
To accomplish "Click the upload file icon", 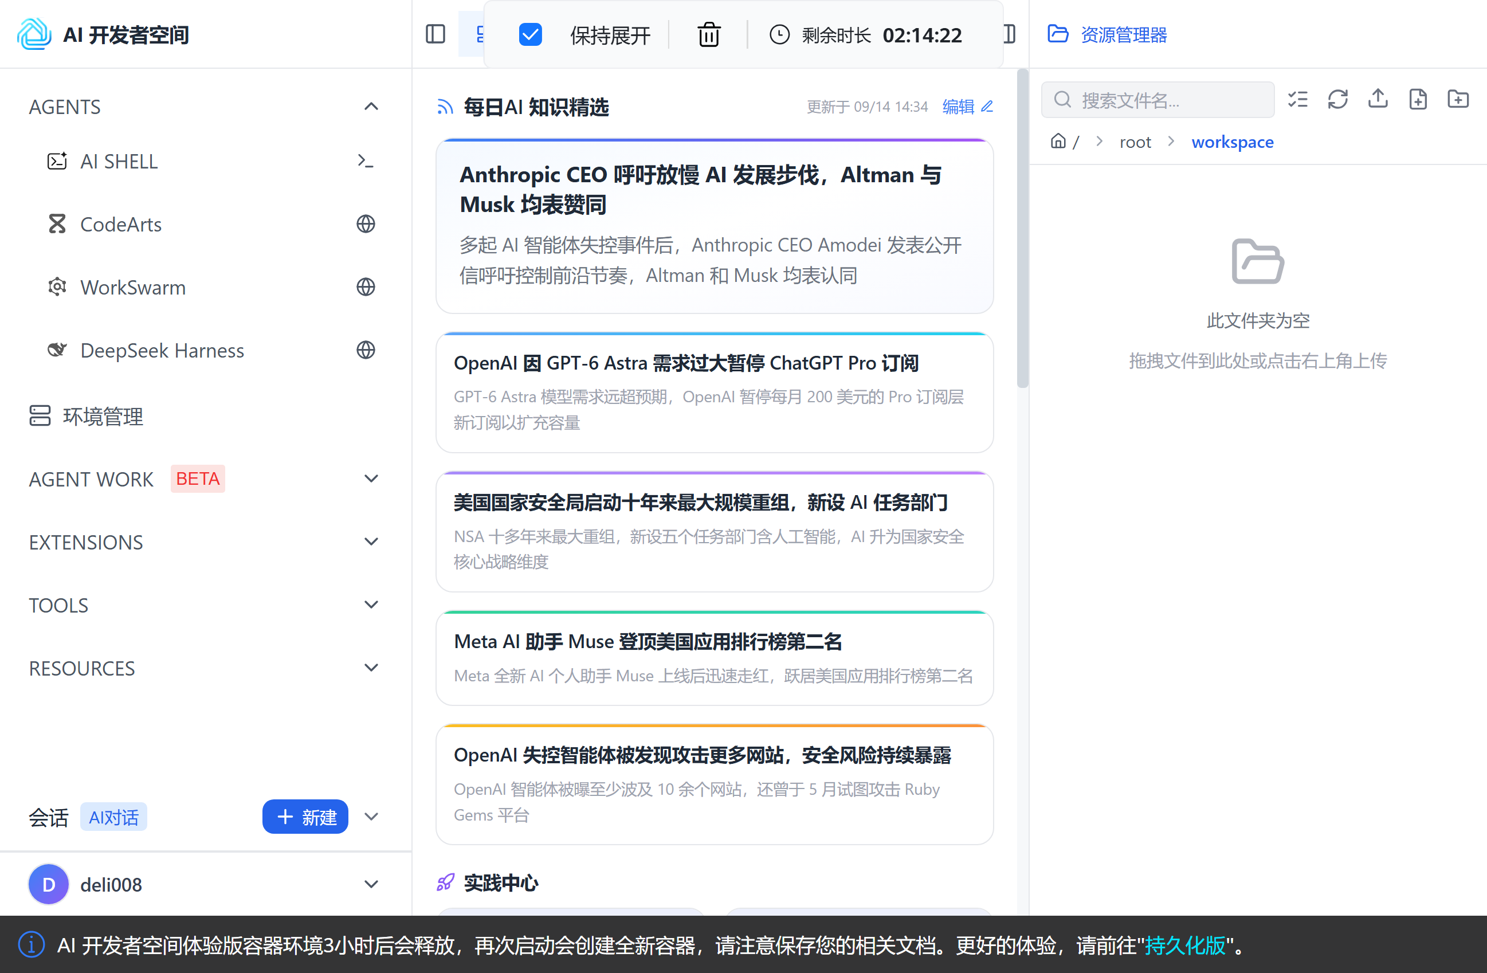I will (1378, 99).
